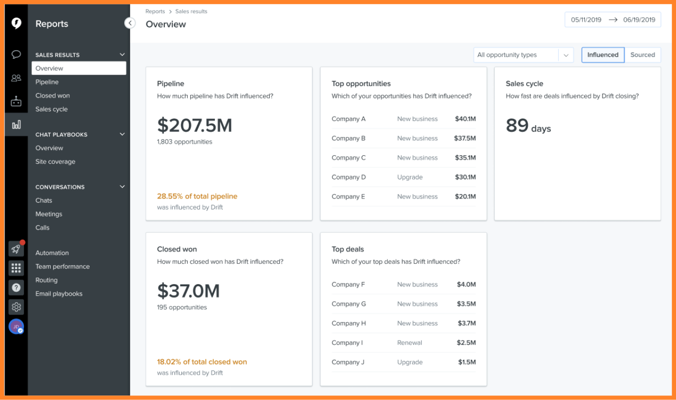This screenshot has width=676, height=400.
Task: Click Reports breadcrumb link
Action: 155,12
